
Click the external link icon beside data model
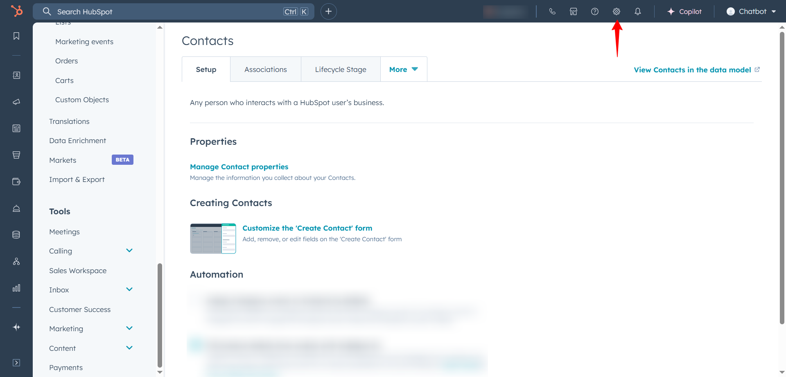pyautogui.click(x=757, y=70)
